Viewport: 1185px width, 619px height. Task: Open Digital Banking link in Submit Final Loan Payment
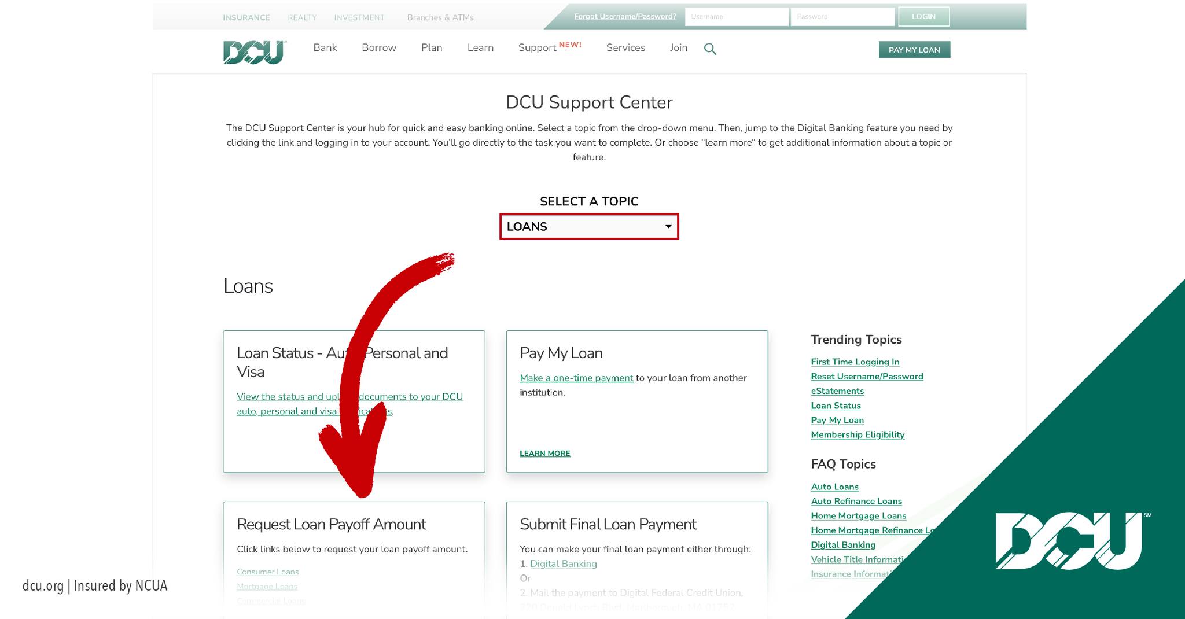(564, 563)
